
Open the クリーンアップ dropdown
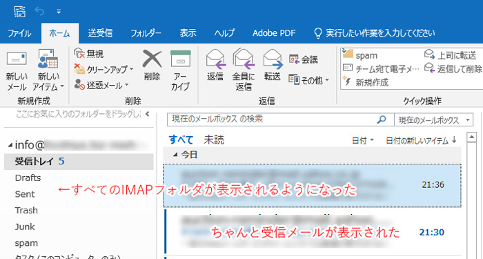[x=103, y=69]
